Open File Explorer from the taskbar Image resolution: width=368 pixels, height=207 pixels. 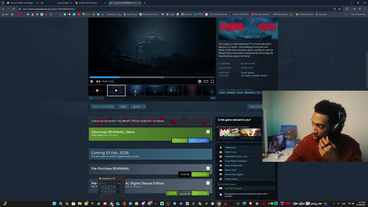tap(80, 204)
